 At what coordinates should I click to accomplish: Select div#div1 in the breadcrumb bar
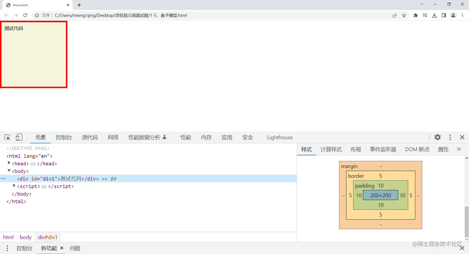[47, 237]
